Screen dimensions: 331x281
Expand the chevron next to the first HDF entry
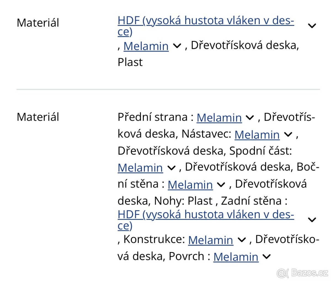[312, 25]
